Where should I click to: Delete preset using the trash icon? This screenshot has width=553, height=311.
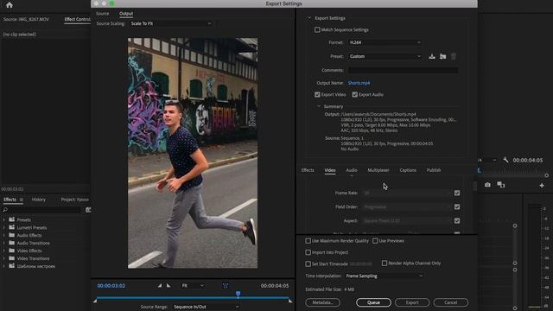(x=454, y=56)
